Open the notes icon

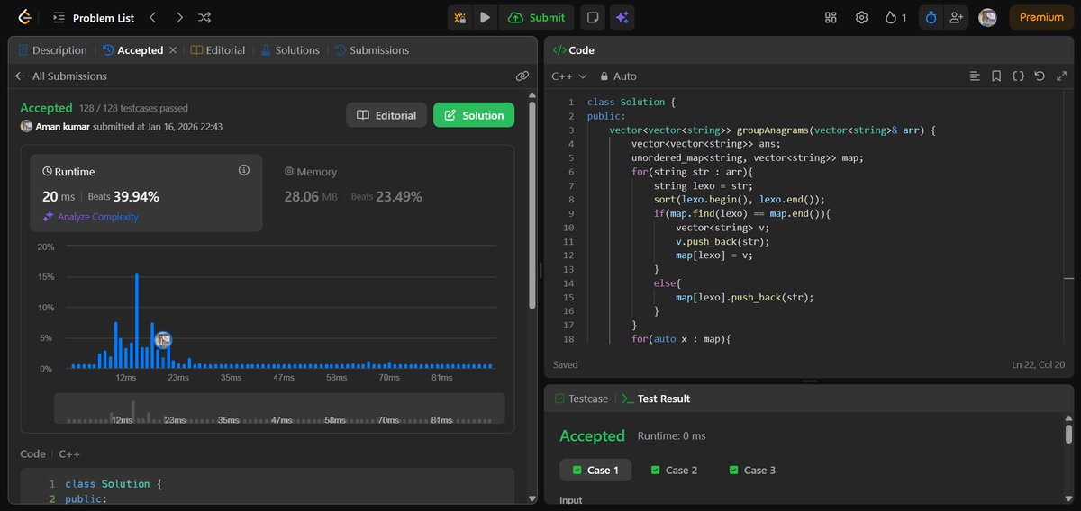(593, 17)
